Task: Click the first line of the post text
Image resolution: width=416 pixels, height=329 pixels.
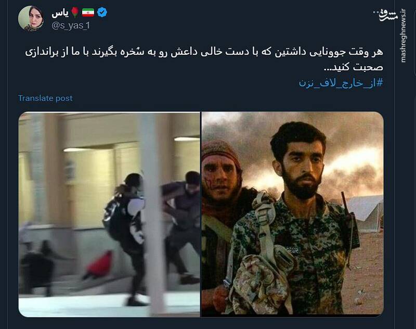Action: point(204,52)
